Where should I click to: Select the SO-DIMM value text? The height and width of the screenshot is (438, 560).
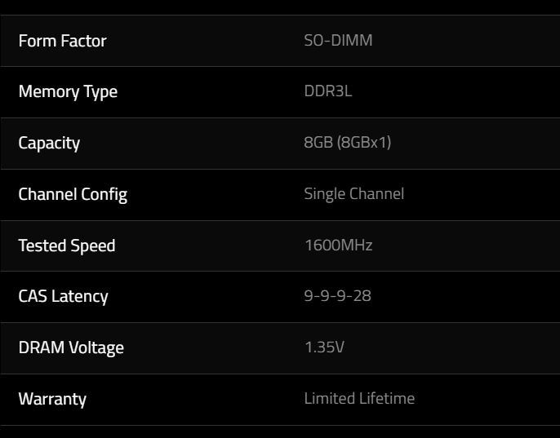pyautogui.click(x=338, y=40)
